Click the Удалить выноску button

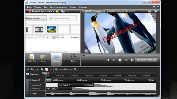tap(63, 18)
